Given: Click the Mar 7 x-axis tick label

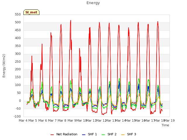Looking at the screenshot, I should (x=52, y=120).
